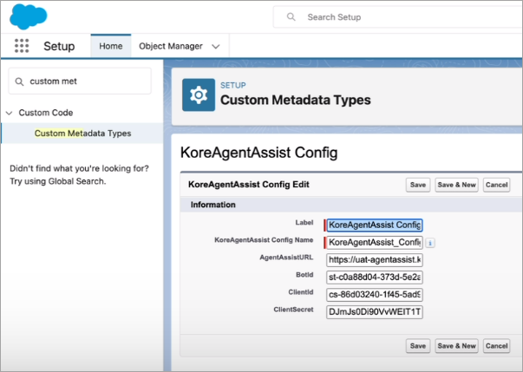The height and width of the screenshot is (372, 523).
Task: Click the Custom Code section label
Action: point(46,113)
